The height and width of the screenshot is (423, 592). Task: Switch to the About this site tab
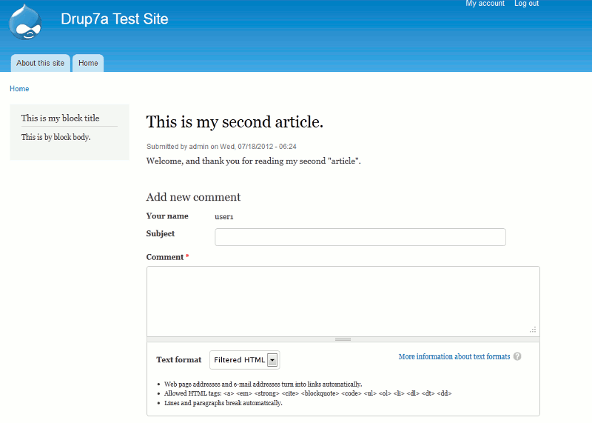(41, 63)
